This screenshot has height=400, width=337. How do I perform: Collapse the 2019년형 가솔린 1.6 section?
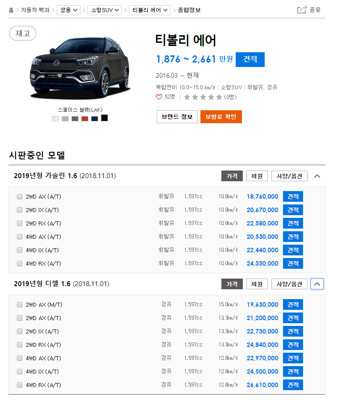coord(317,176)
